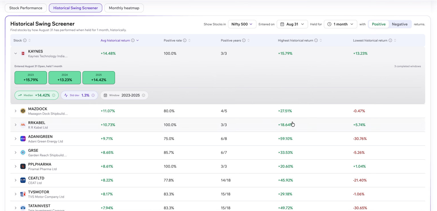
Task: Click the Avg historical return header
Action: click(x=115, y=40)
